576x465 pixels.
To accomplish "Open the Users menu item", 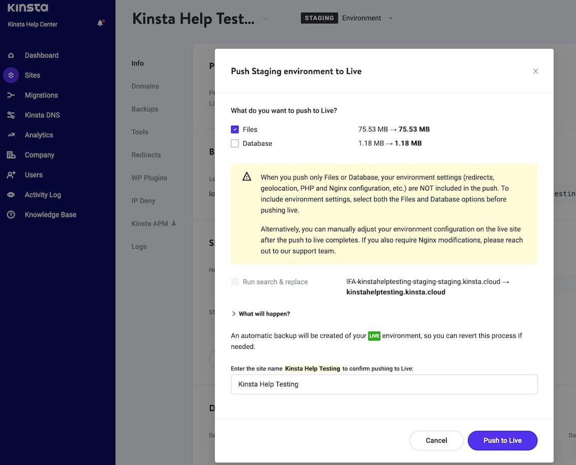I will 33,175.
